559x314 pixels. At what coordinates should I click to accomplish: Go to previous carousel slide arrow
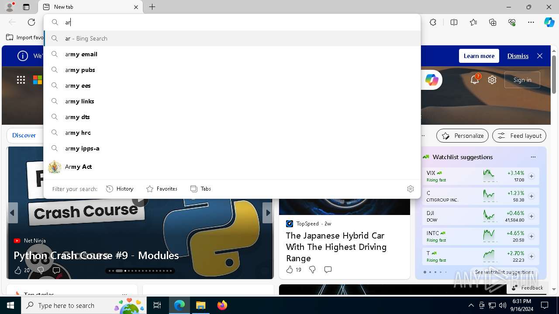[12, 213]
